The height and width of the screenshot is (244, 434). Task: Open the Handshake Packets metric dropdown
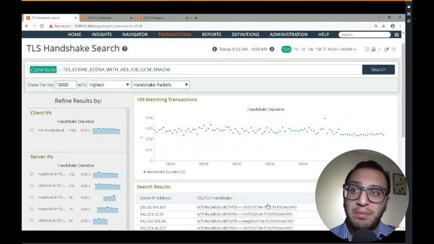coord(161,85)
